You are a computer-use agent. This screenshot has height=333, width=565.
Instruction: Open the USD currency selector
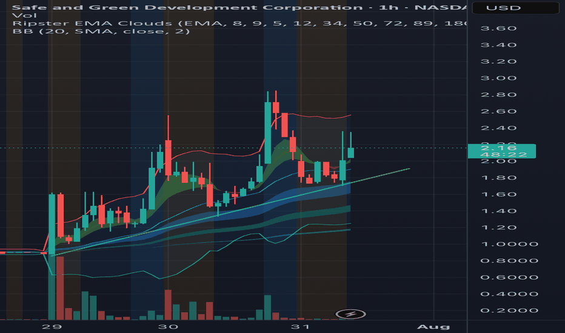515,8
